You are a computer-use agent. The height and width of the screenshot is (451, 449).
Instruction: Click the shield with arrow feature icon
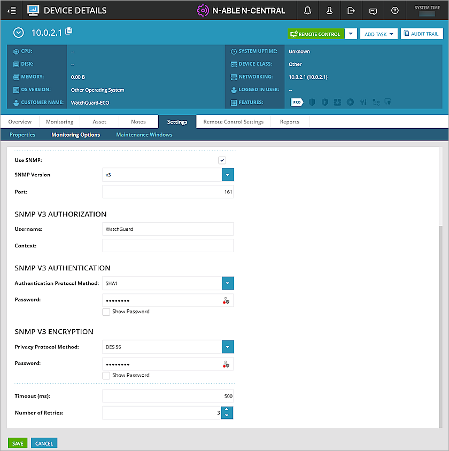(324, 102)
